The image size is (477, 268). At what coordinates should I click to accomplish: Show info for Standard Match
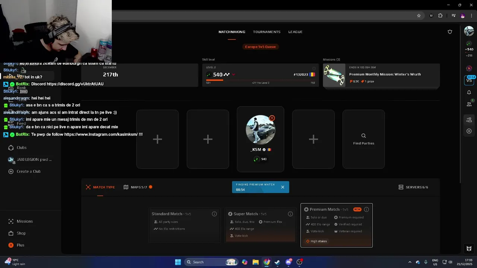click(214, 214)
